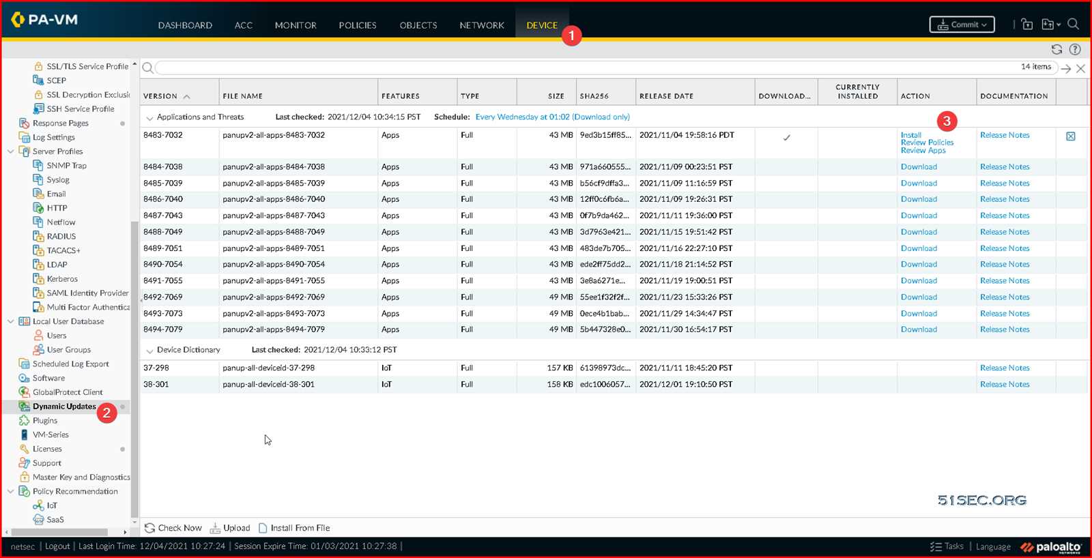The image size is (1092, 558).
Task: Open User Groups in sidebar
Action: tap(68, 350)
